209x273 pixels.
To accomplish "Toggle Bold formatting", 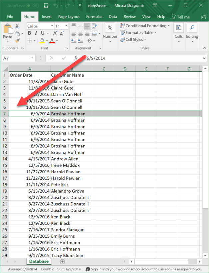I will pyautogui.click(x=29, y=33).
